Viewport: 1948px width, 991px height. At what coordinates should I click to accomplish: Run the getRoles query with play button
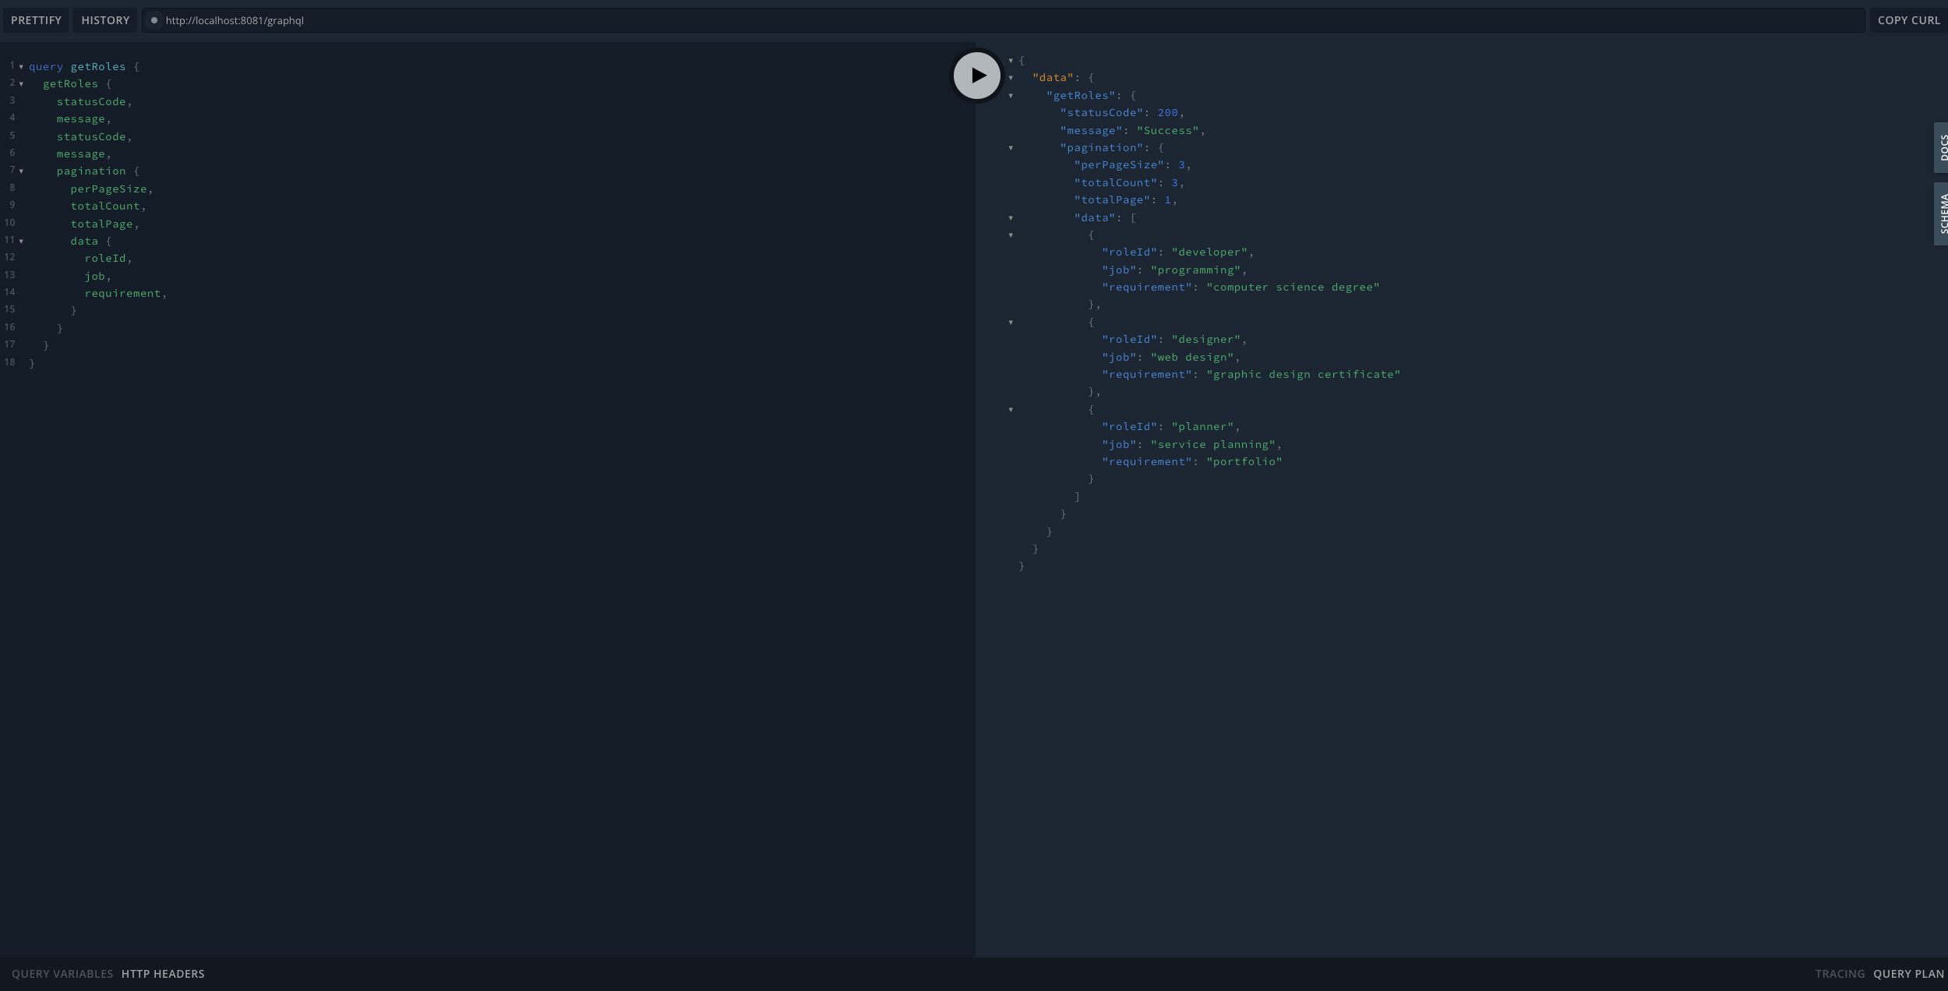click(x=977, y=76)
